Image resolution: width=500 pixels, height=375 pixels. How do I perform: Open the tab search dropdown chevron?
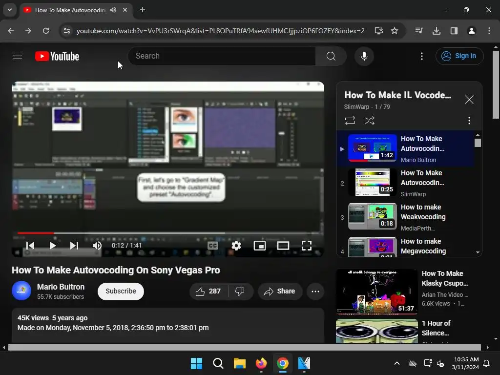(10, 10)
